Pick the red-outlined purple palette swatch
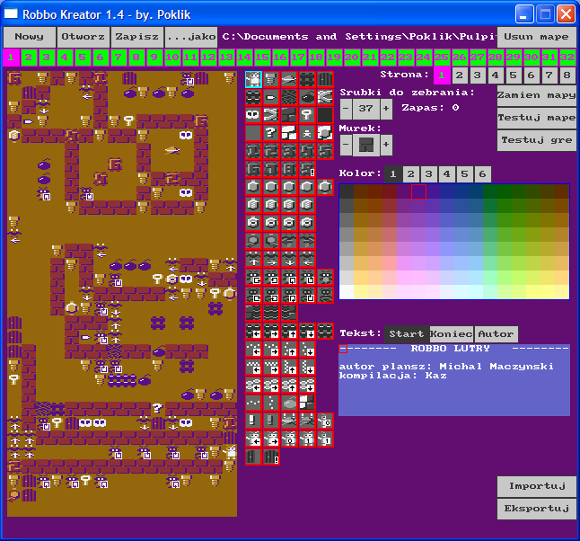This screenshot has height=541, width=580. coord(418,191)
